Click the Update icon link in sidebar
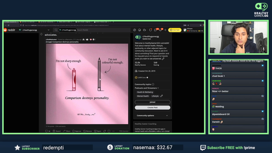272x153 pixels. (147, 39)
